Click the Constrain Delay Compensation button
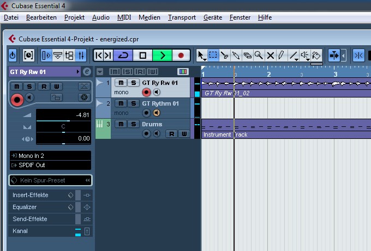 [x=28, y=56]
